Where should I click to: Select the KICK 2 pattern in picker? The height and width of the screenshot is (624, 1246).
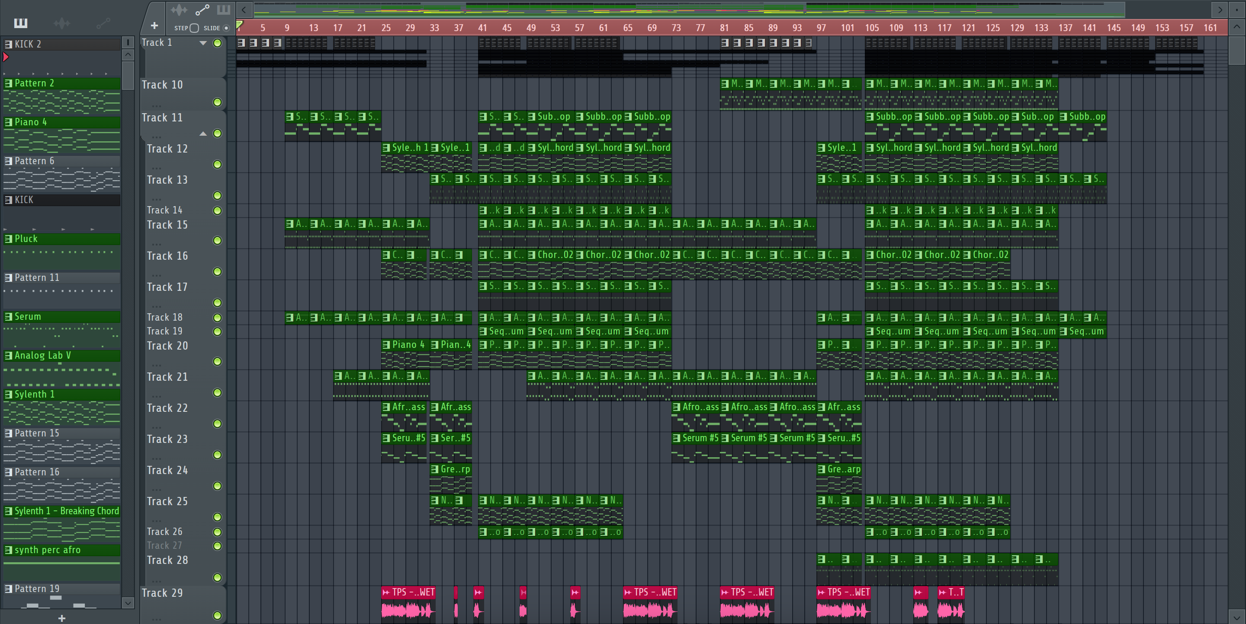pos(62,44)
